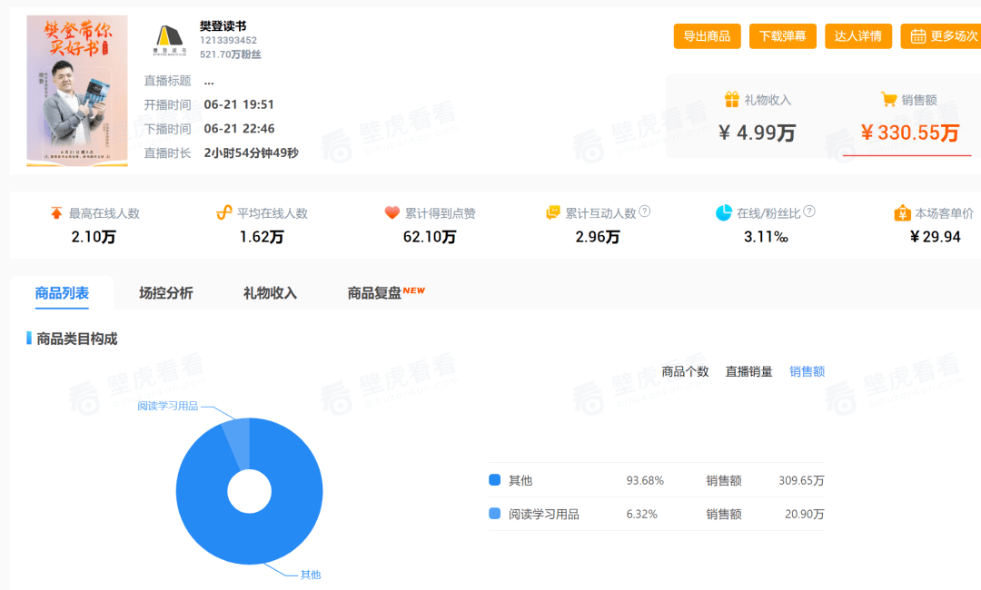The height and width of the screenshot is (590, 981).
Task: Click the gift box icon beside 礼物收入
Action: click(x=732, y=100)
